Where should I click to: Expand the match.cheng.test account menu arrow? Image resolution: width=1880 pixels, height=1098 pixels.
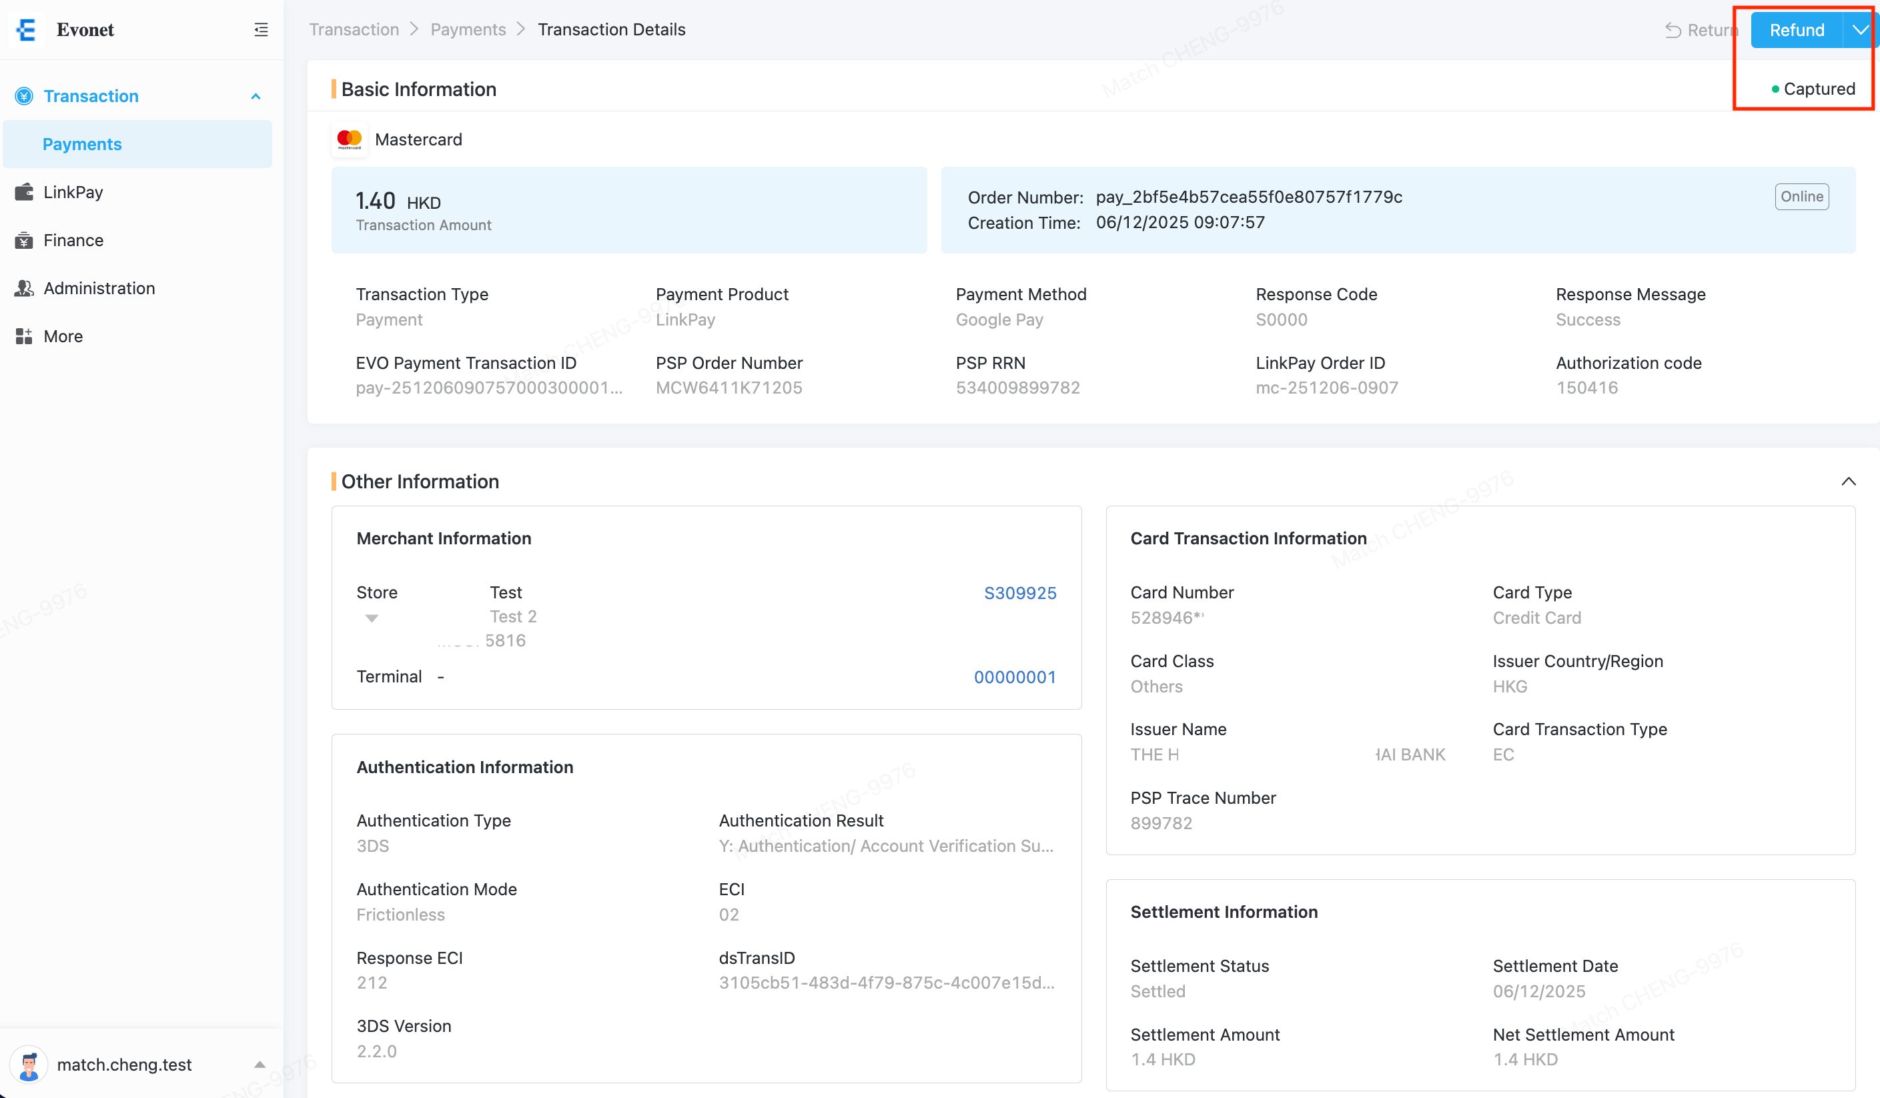260,1065
